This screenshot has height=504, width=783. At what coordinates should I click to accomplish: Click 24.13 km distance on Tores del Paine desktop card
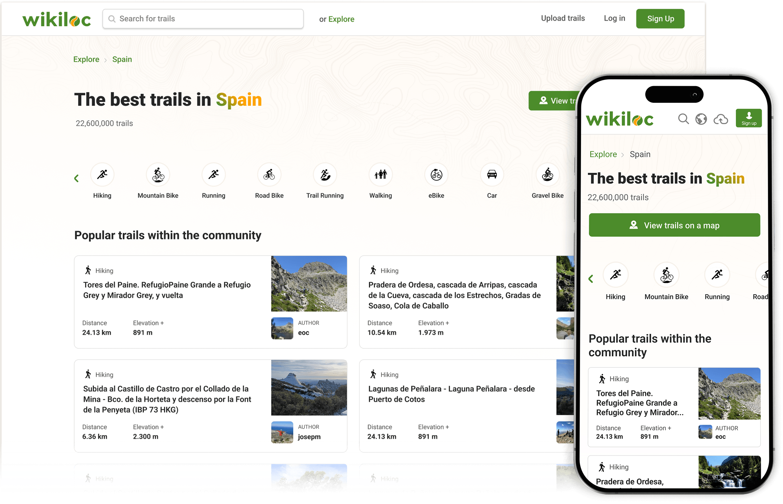coord(97,333)
